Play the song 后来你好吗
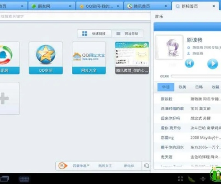 tap(170, 118)
